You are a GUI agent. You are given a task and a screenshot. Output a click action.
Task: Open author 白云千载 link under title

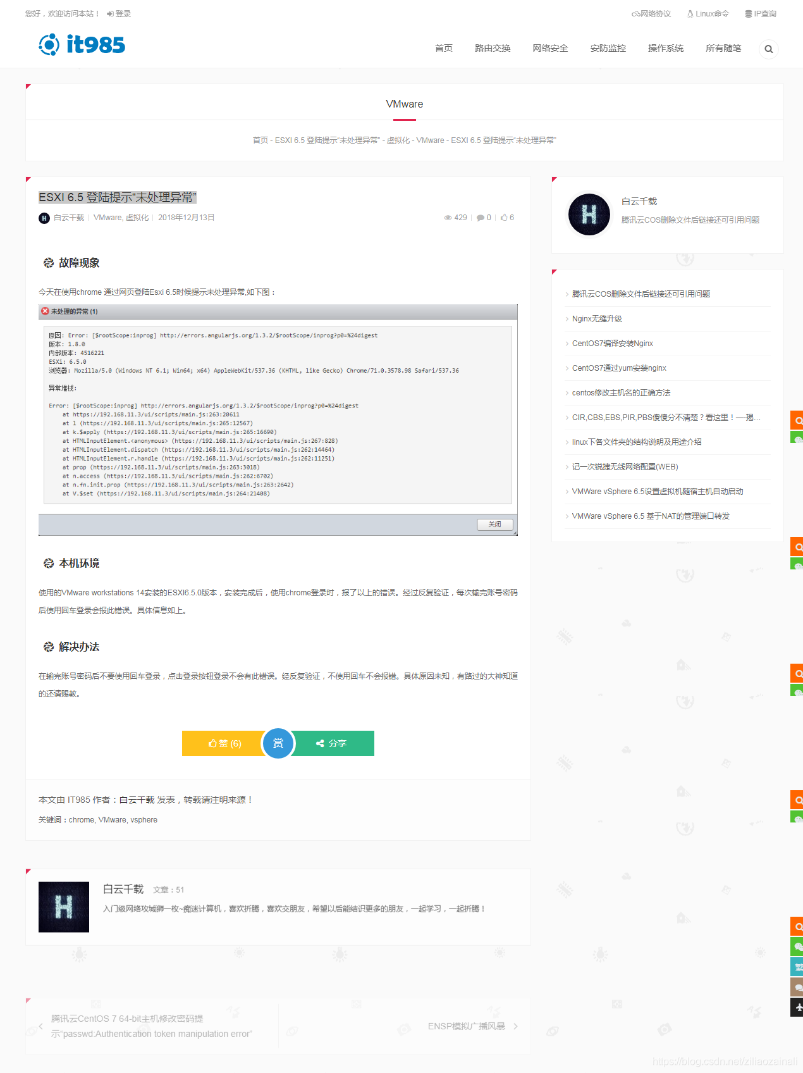click(x=69, y=218)
